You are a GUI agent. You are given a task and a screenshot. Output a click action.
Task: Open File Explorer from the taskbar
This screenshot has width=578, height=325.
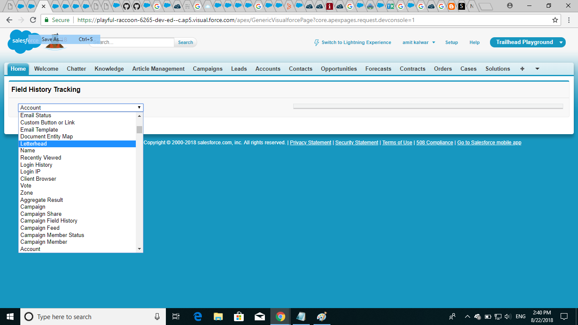click(218, 317)
